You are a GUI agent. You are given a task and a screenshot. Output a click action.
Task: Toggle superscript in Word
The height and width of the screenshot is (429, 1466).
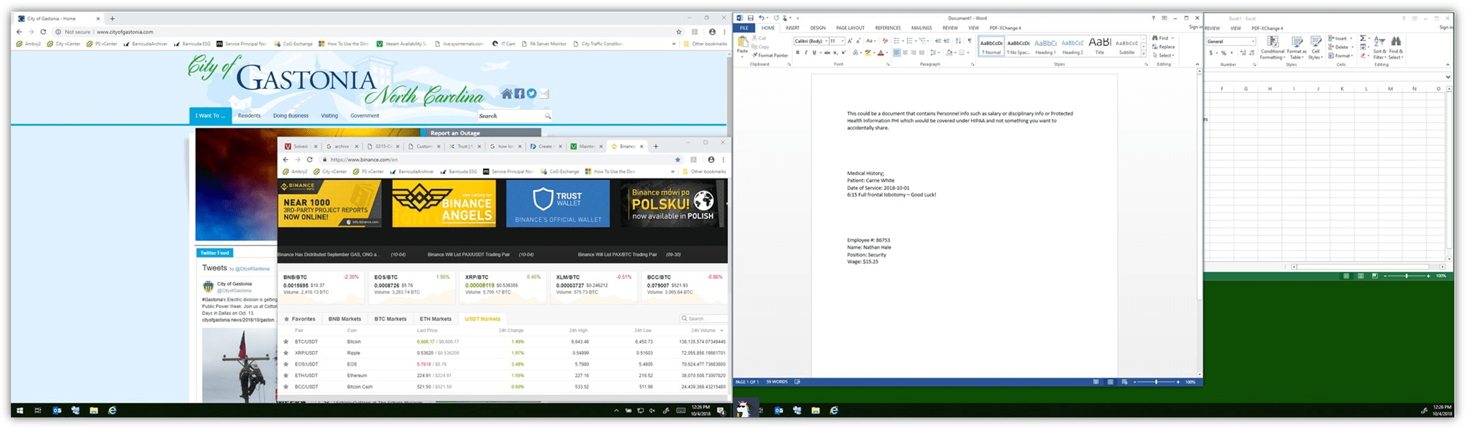pyautogui.click(x=843, y=53)
